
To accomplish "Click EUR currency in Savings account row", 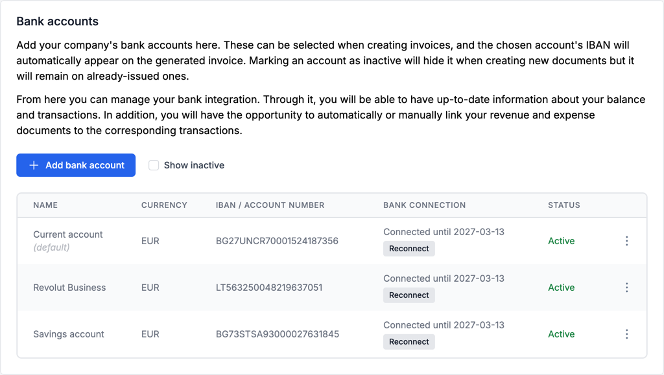I will tap(150, 334).
